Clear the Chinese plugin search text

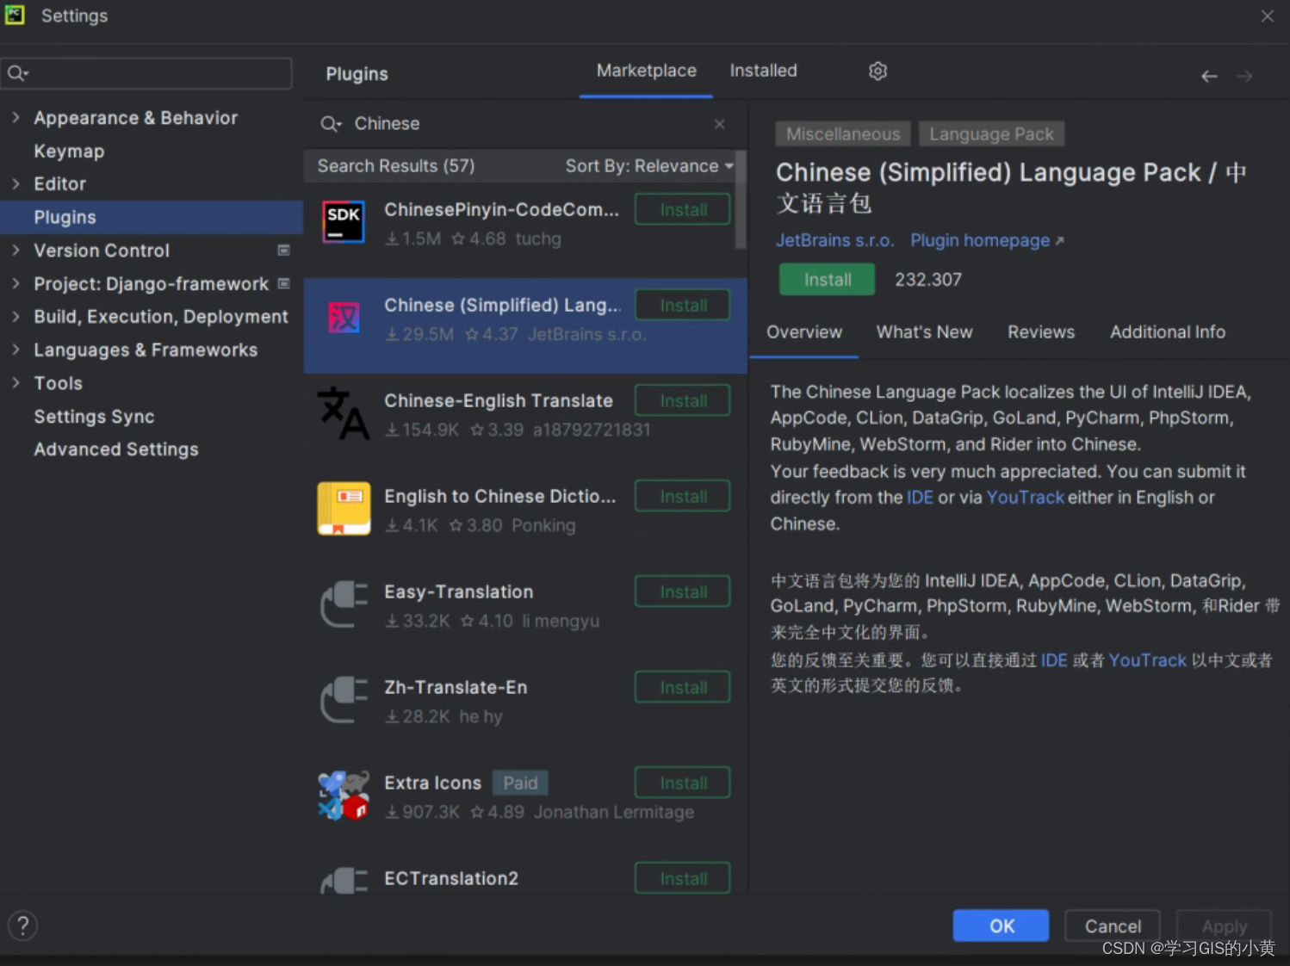coord(719,124)
